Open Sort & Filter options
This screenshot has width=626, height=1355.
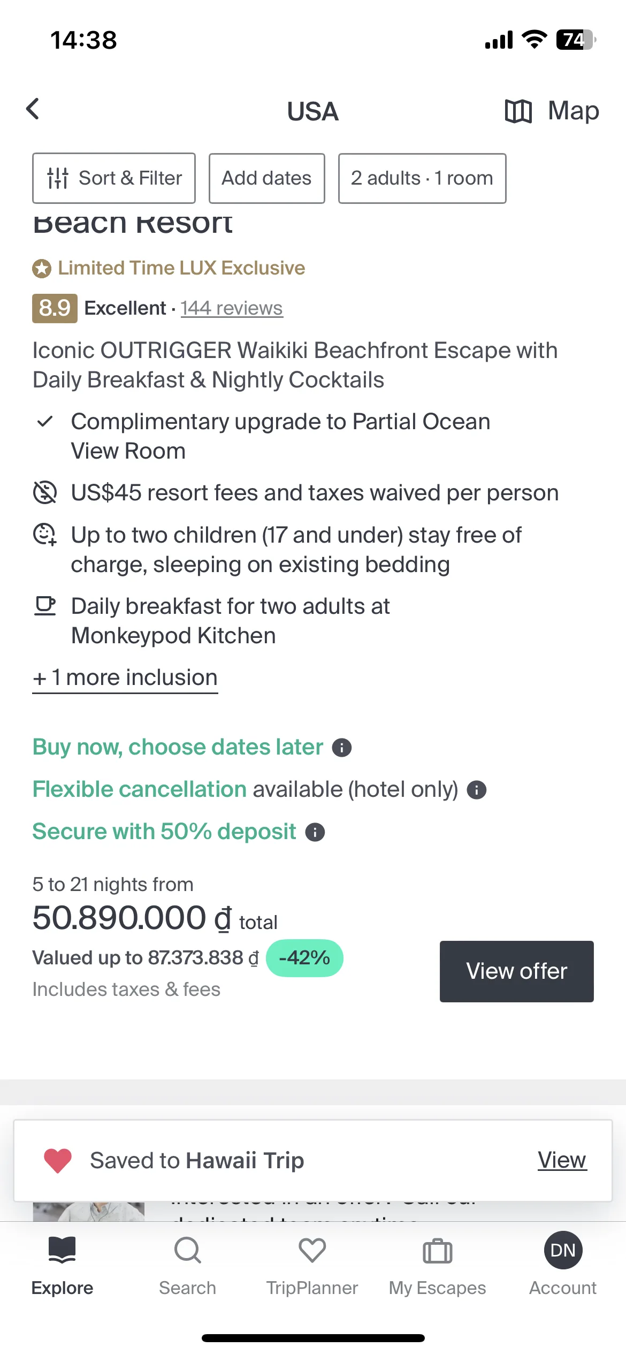[114, 178]
